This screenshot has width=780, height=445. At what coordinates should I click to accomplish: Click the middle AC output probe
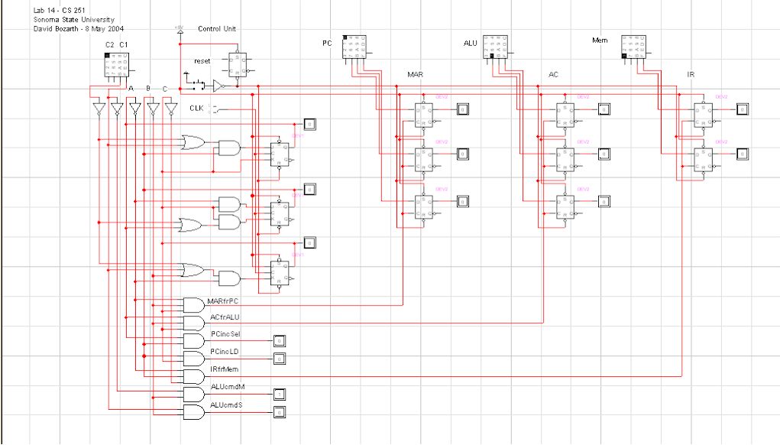click(x=604, y=154)
